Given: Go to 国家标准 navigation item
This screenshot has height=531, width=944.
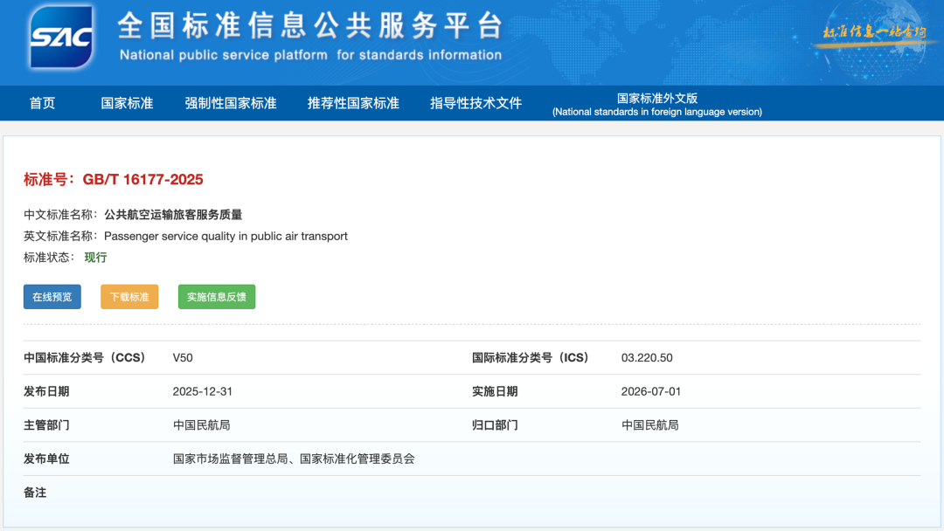Looking at the screenshot, I should 127,103.
